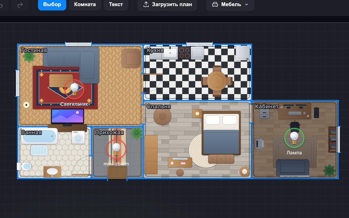Select the toilet in Ванная
The width and height of the screenshot is (349, 218).
(24, 167)
